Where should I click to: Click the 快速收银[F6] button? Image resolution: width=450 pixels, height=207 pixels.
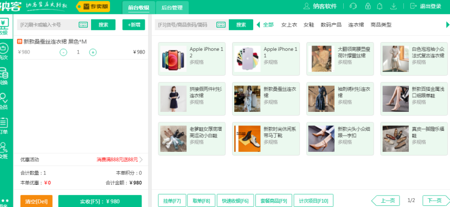(x=235, y=201)
